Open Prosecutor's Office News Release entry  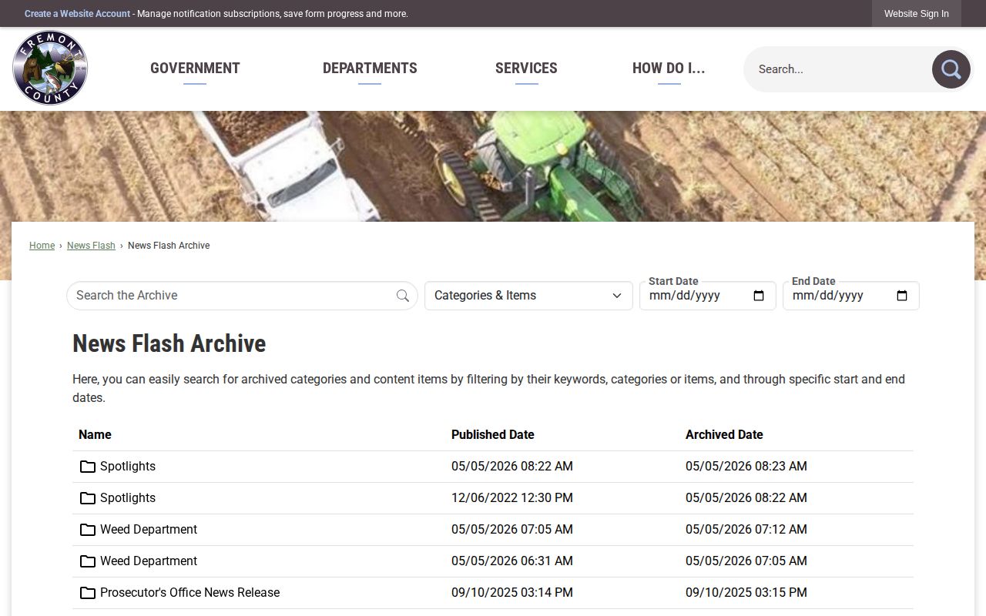pos(189,593)
